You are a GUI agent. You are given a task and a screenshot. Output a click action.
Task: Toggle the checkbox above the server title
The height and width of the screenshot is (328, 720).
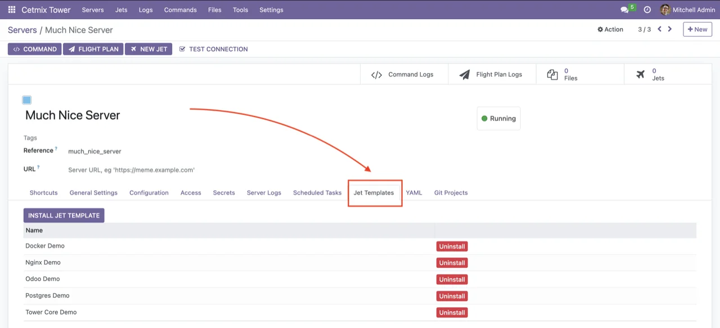coord(26,100)
